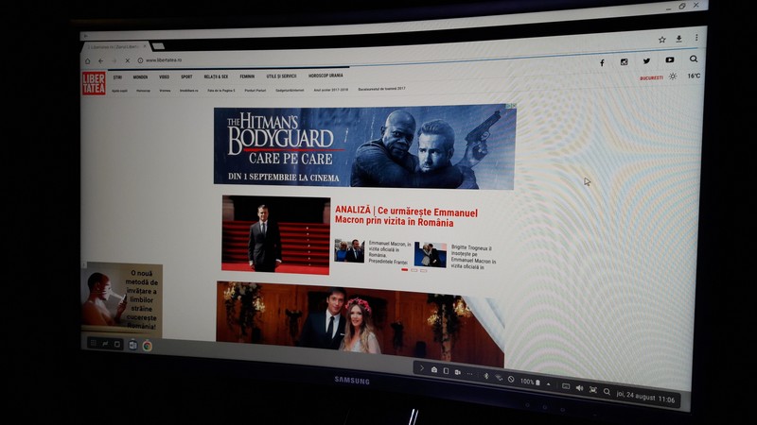Toggle Bluetooth from the tray icon
The height and width of the screenshot is (425, 757).
point(486,376)
